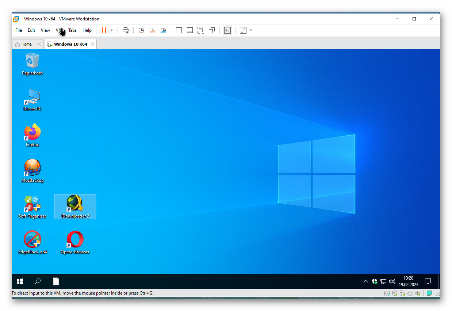Click the hard disk device status icon
The height and width of the screenshot is (311, 452).
pos(387,293)
